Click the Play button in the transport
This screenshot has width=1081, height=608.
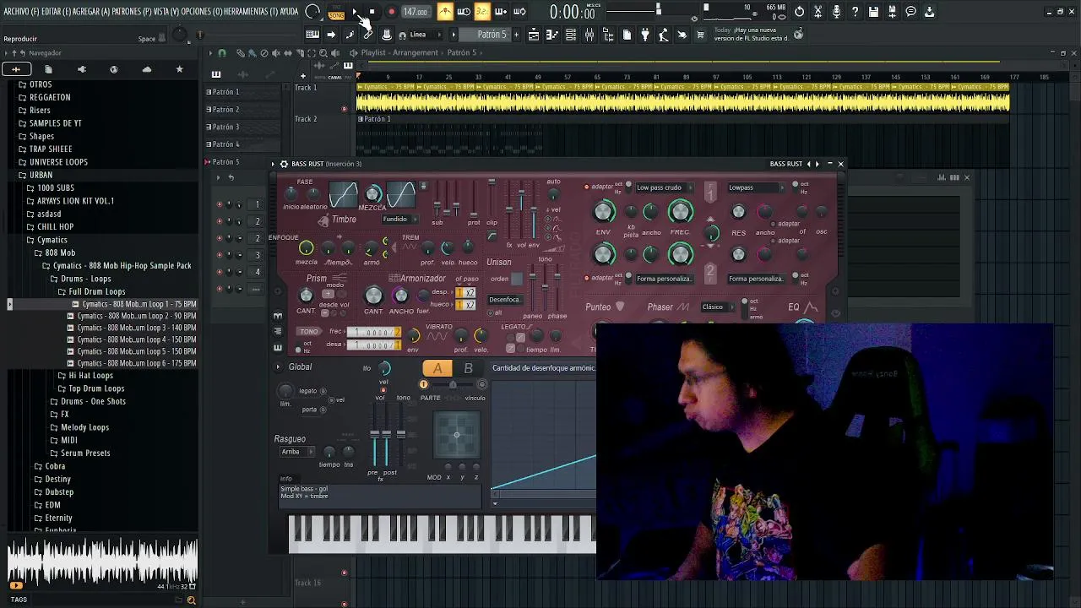(x=355, y=12)
